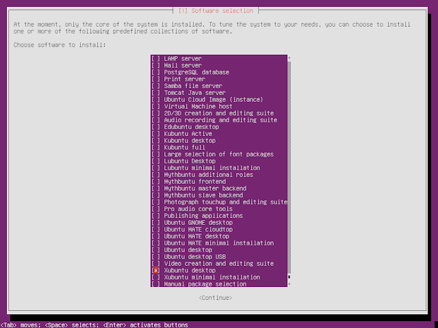Tick 2D/3D creation and editing suite box

[x=155, y=113]
